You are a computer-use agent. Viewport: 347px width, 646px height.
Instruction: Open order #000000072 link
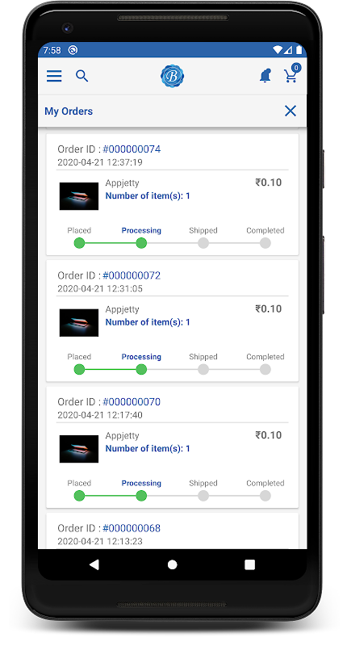point(132,275)
